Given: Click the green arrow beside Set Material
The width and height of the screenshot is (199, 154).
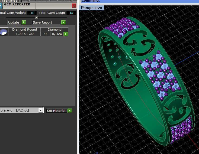Looking at the screenshot, I should (70, 111).
